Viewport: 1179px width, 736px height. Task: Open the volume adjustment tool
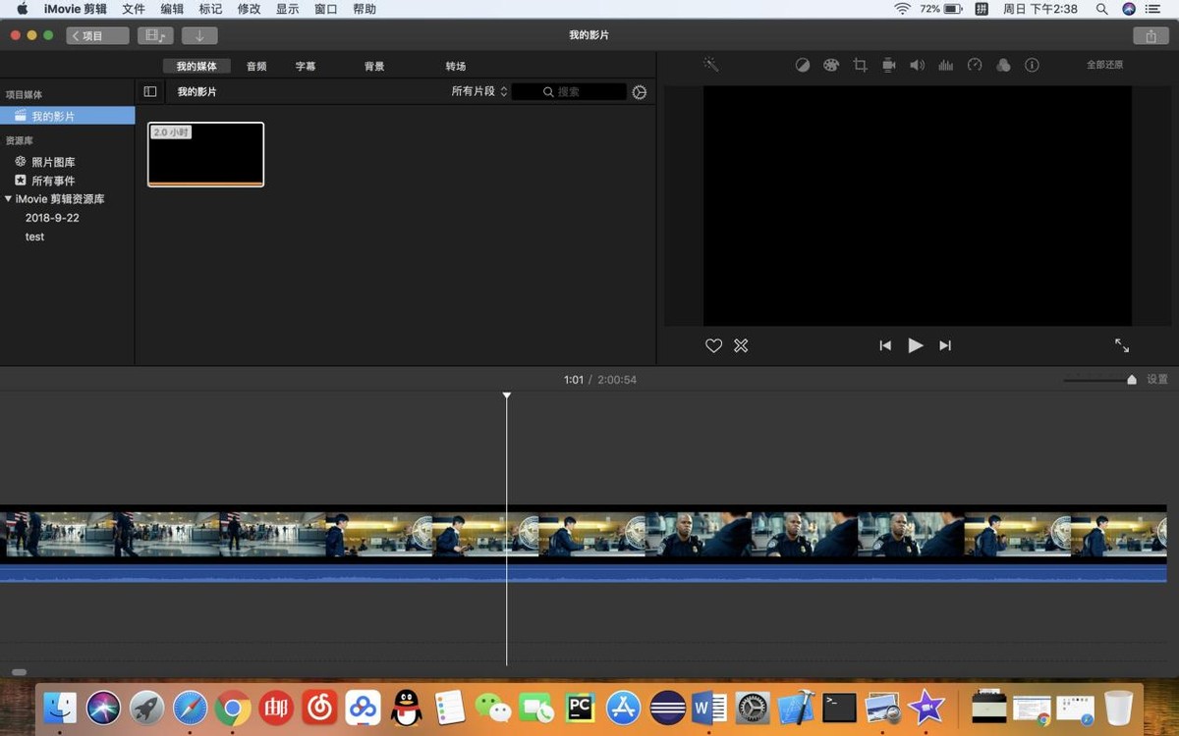(x=917, y=66)
